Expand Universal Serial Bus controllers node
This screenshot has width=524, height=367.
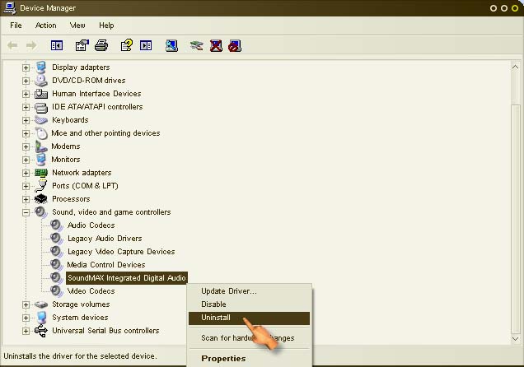click(x=26, y=331)
